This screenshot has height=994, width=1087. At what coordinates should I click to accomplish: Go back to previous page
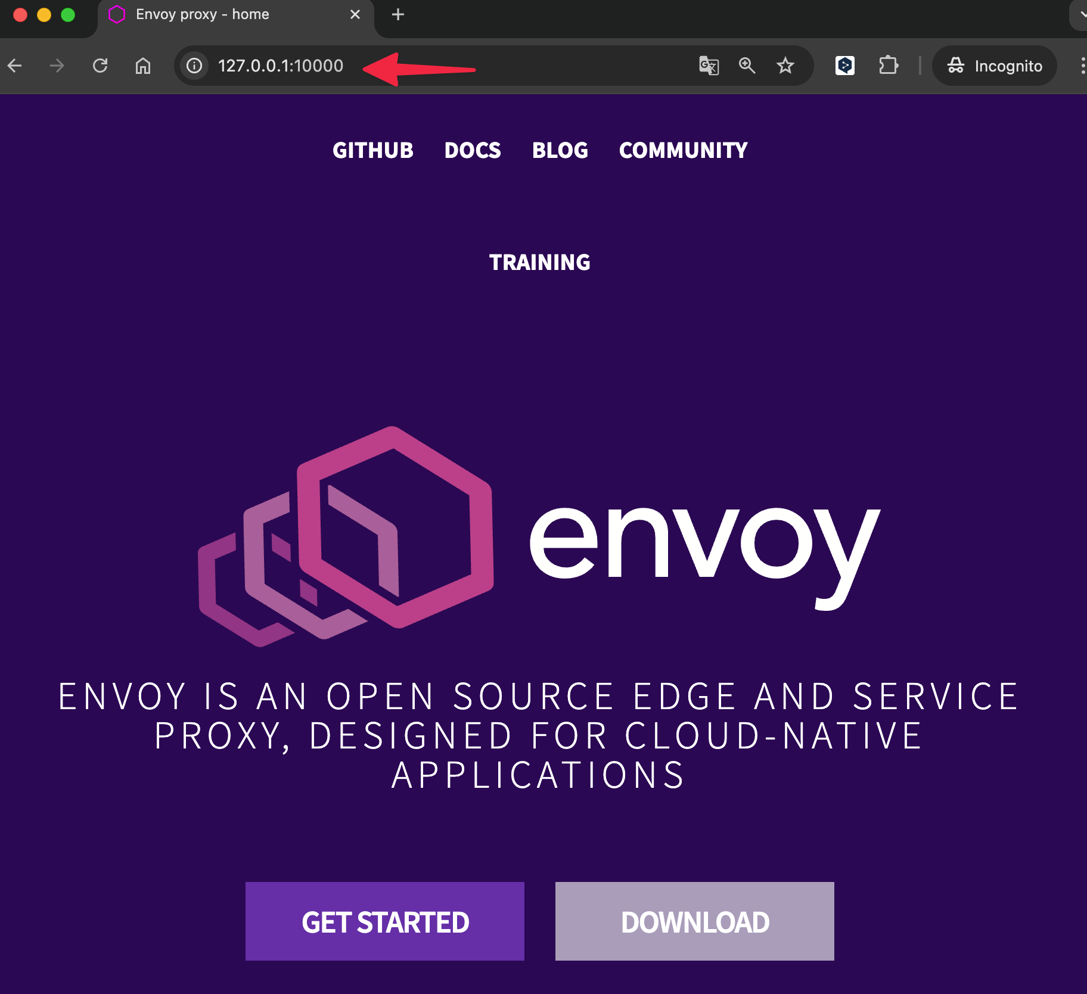pyautogui.click(x=15, y=66)
